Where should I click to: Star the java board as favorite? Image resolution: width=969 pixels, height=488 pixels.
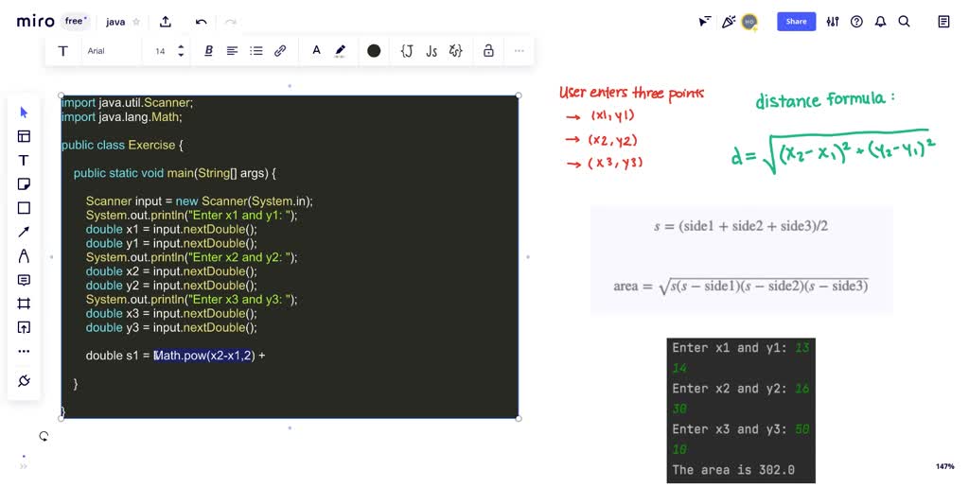pyautogui.click(x=136, y=22)
